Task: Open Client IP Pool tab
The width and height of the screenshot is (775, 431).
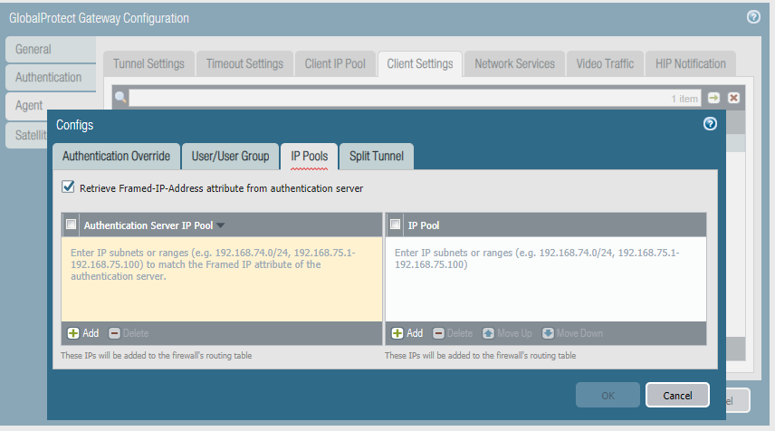Action: (335, 63)
